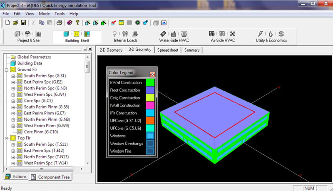This screenshot has width=333, height=191.
Task: Click the tree panel scroll down arrow
Action: (x=87, y=163)
